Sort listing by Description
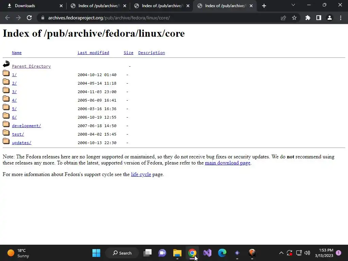The height and width of the screenshot is (261, 348). coord(152,53)
